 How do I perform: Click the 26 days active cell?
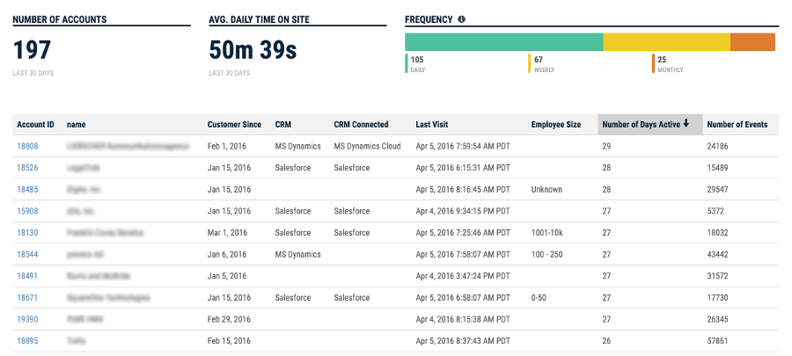(x=606, y=341)
